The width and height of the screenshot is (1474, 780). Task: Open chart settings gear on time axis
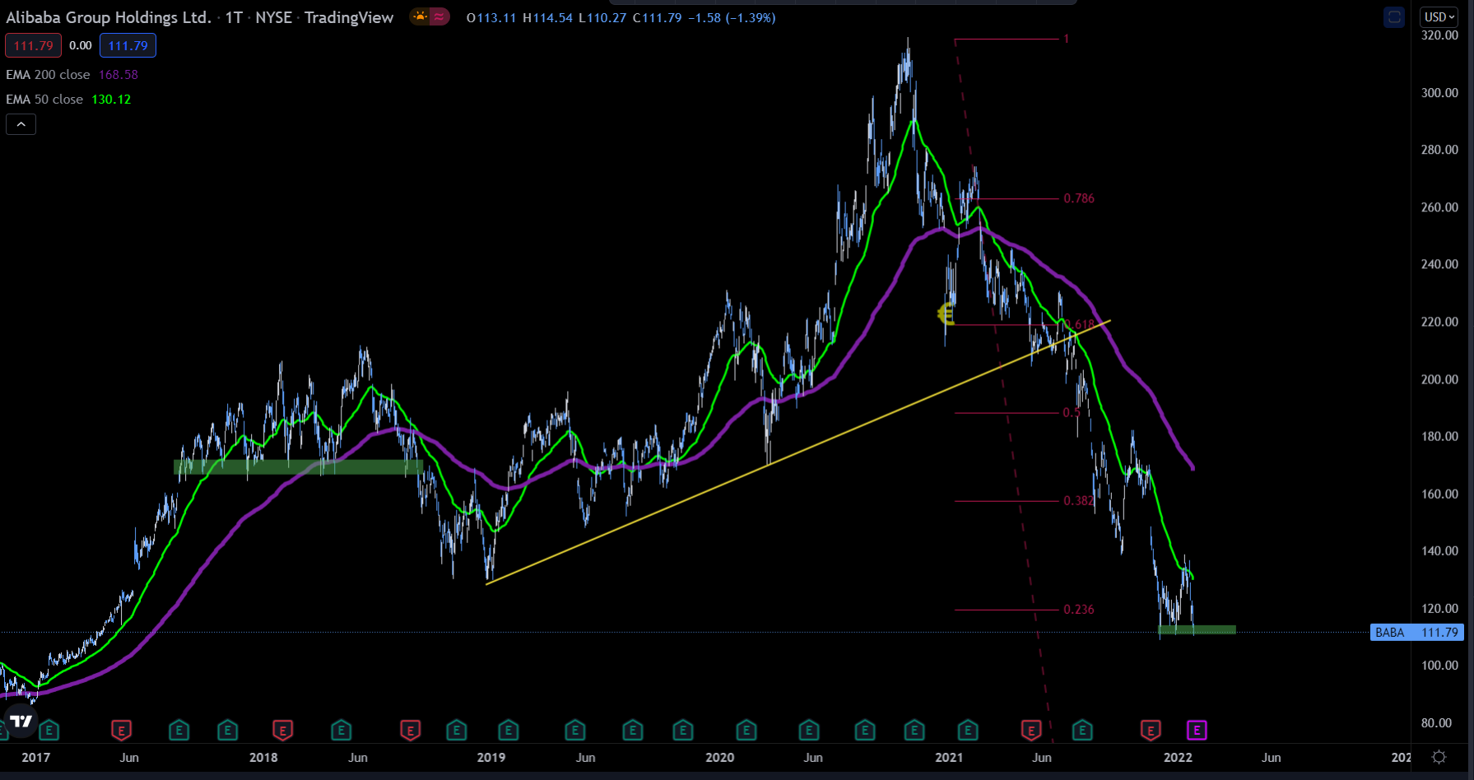1439,757
